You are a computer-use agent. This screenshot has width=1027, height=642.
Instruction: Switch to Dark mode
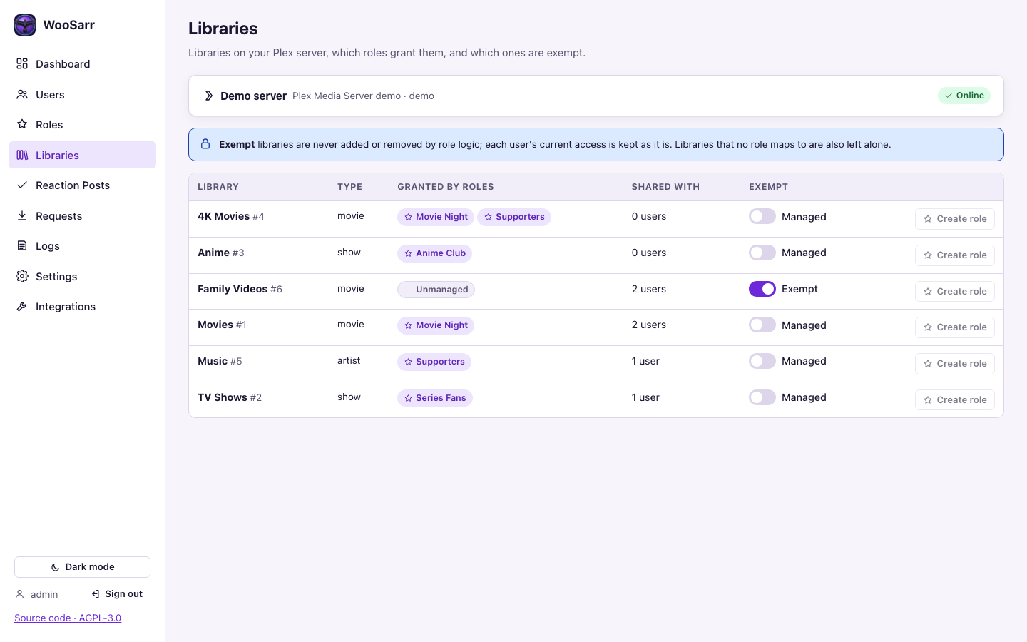click(x=82, y=567)
